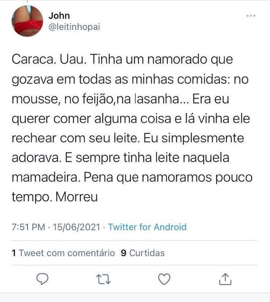
Task: View the "Tweet com comentário" quotes
Action: 67,253
